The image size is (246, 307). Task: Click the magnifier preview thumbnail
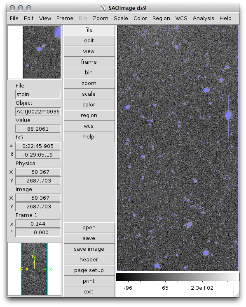pos(34,52)
